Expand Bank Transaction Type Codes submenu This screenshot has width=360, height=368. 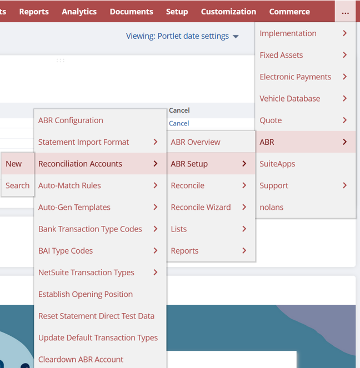pyautogui.click(x=99, y=229)
